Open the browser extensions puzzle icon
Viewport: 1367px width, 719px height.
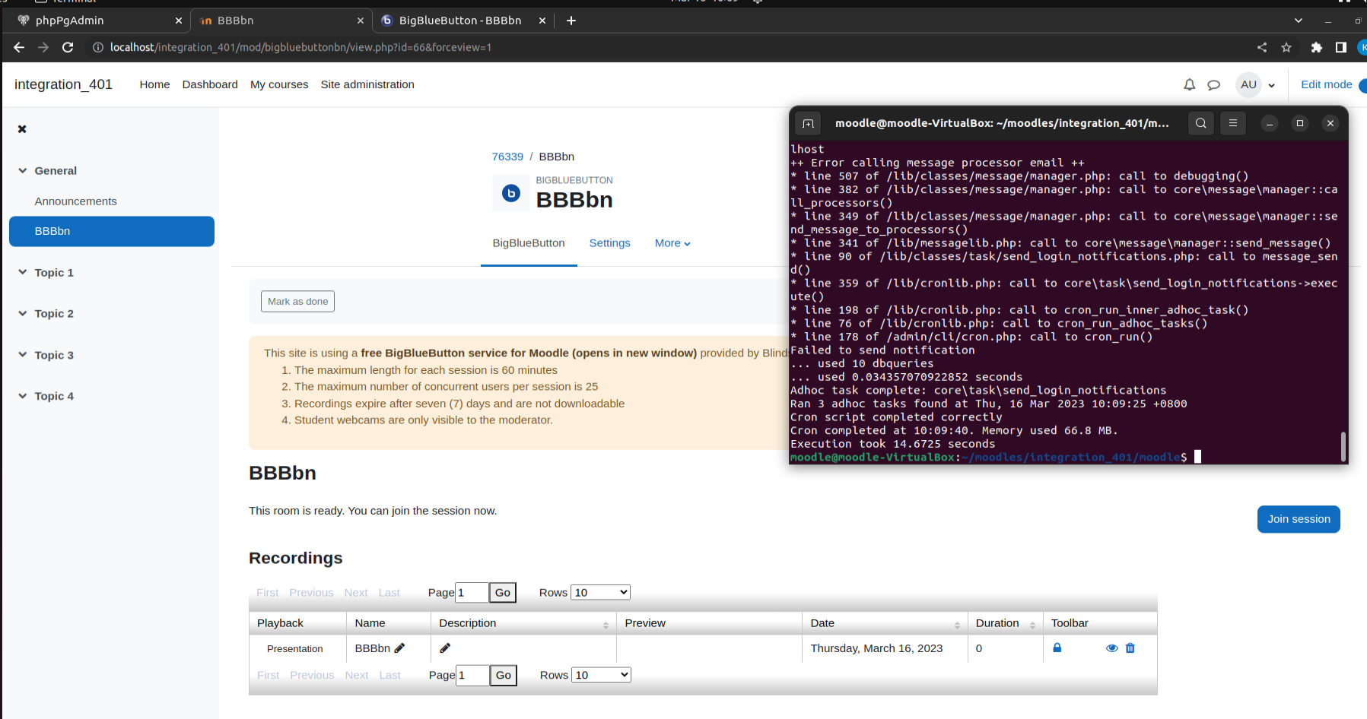pos(1317,47)
